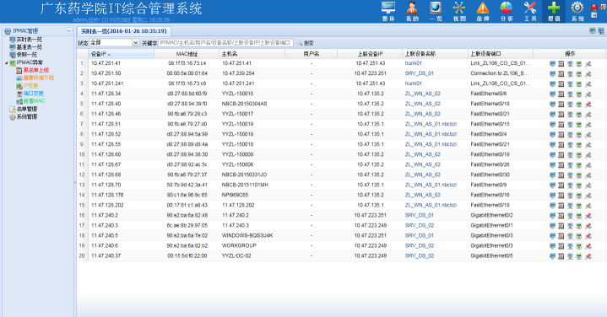This screenshot has width=607, height=317.
Task: Click the magnifier search icon
Action: pos(299,43)
